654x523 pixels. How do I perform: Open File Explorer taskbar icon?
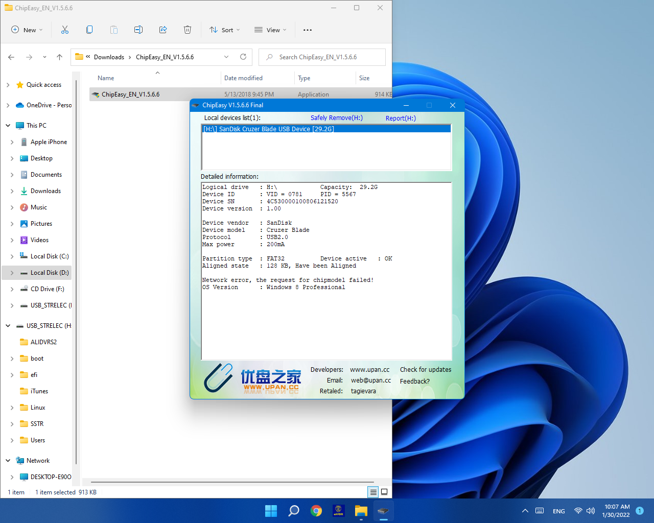point(361,511)
